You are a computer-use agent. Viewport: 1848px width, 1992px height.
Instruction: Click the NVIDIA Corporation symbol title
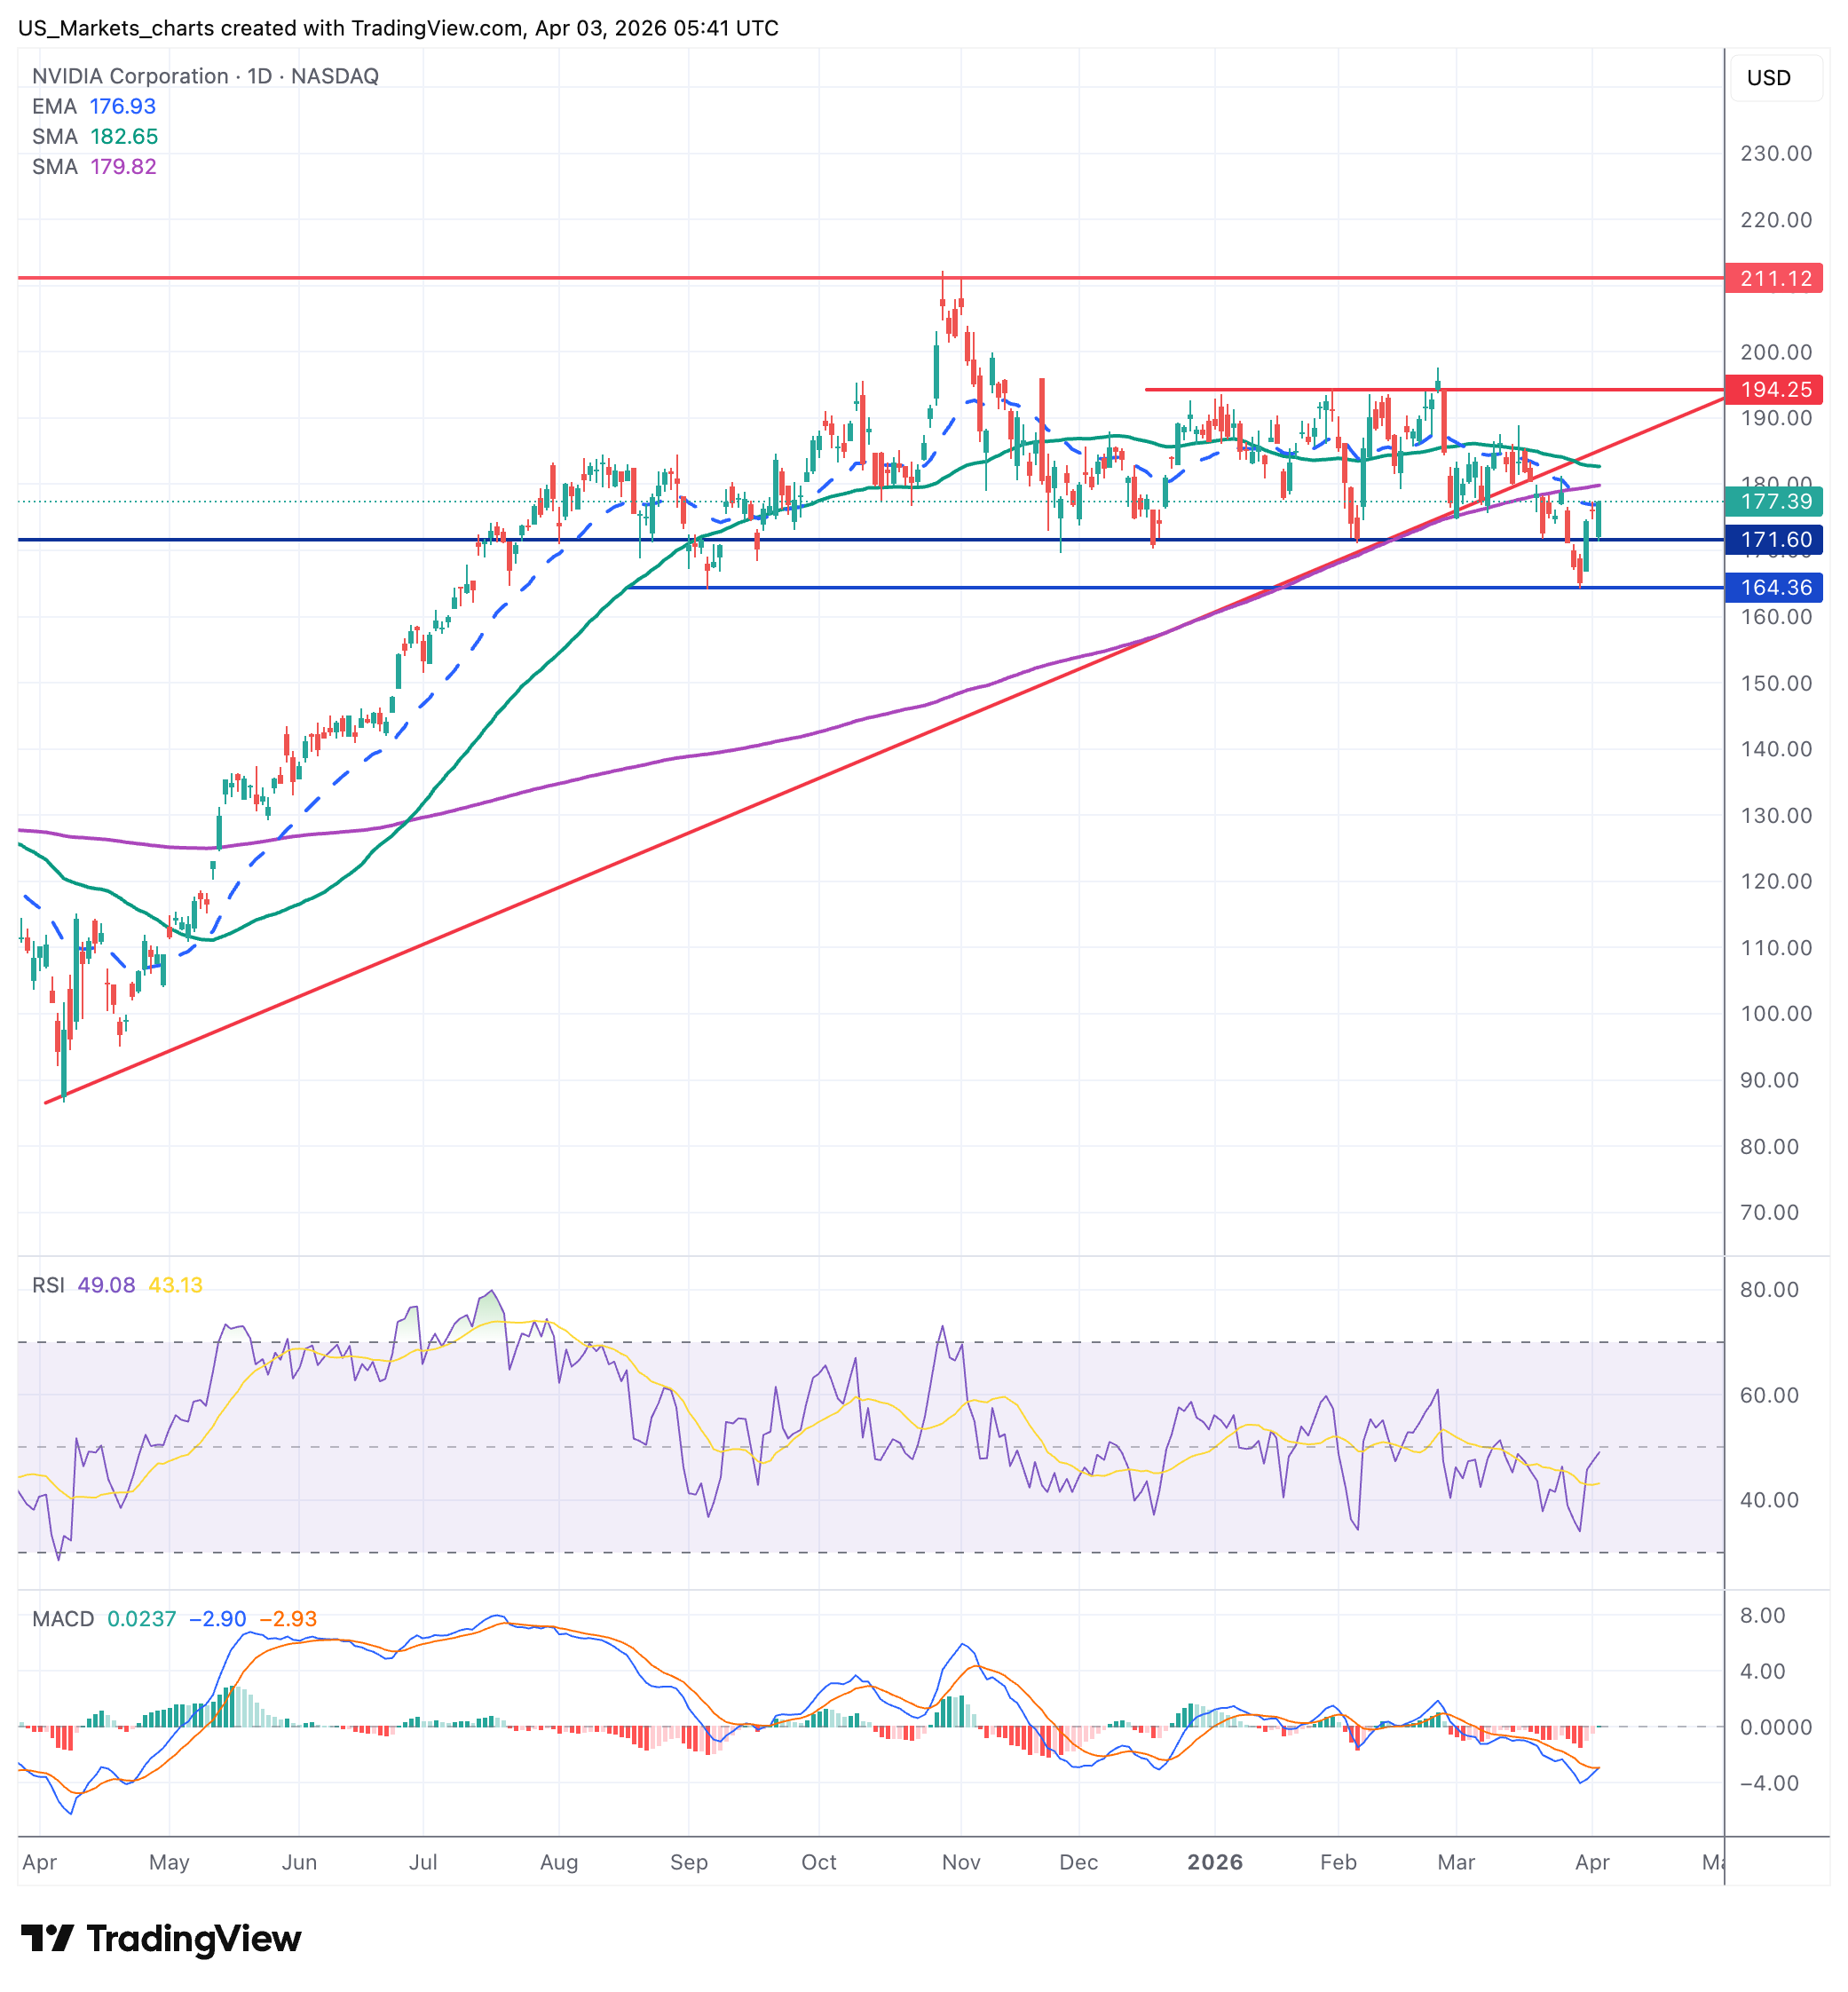(130, 76)
